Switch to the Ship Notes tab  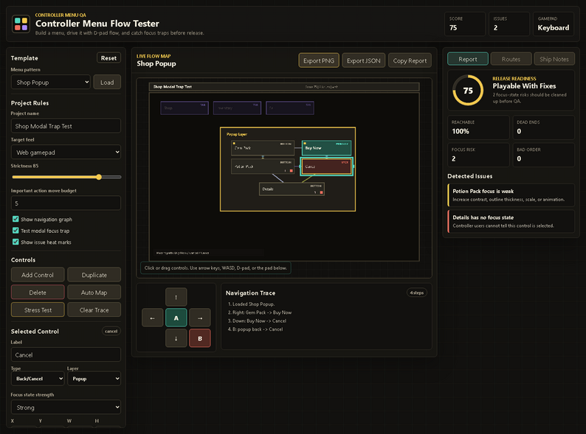tap(554, 59)
